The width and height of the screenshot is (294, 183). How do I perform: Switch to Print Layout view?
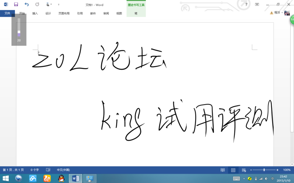233,170
